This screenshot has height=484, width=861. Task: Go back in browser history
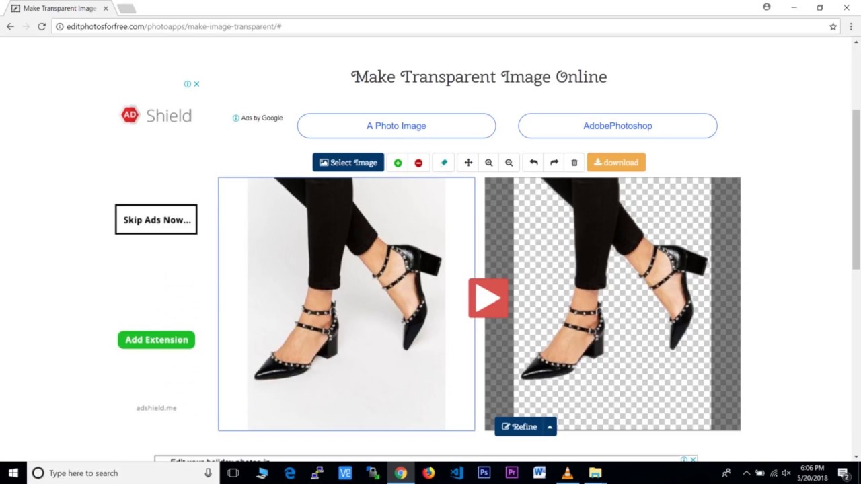click(x=10, y=26)
